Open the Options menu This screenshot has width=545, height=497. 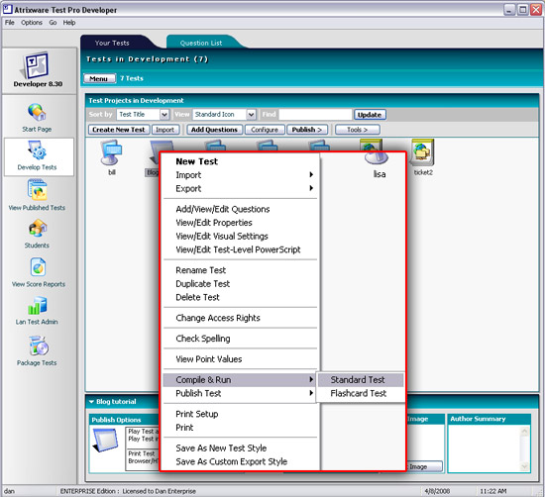32,23
